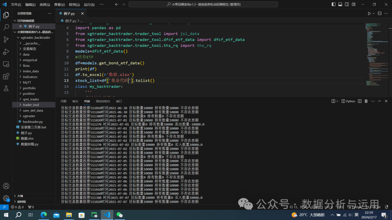Screen dimensions: 392x220
Task: Open the 文件(F) menu
Action: pos(16,4)
